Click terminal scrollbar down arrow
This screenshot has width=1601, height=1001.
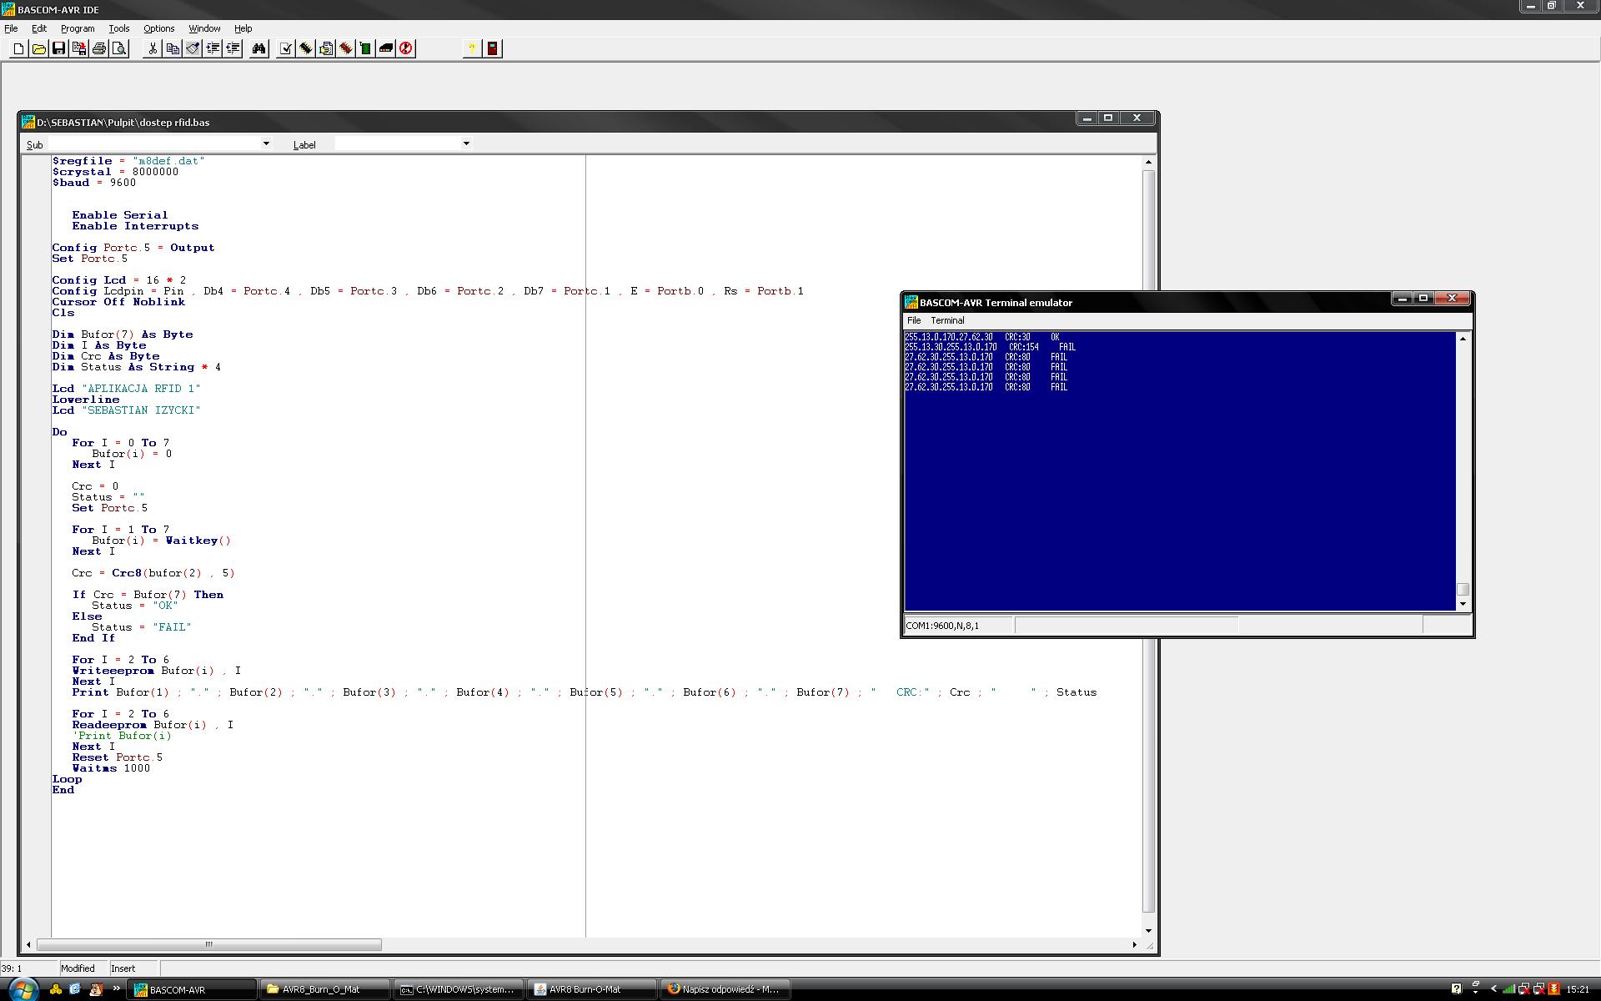[x=1463, y=604]
